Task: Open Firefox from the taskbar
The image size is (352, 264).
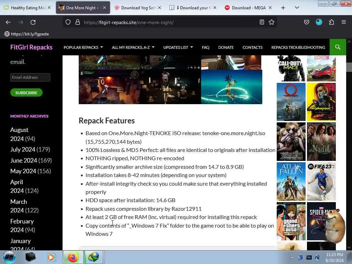Action: pos(73,257)
